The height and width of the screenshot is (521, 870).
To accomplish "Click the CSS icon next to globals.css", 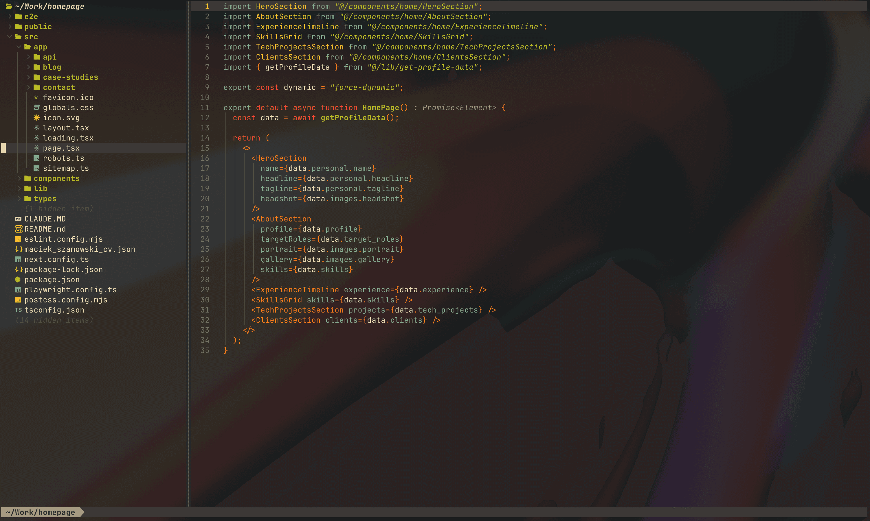I will [x=36, y=108].
